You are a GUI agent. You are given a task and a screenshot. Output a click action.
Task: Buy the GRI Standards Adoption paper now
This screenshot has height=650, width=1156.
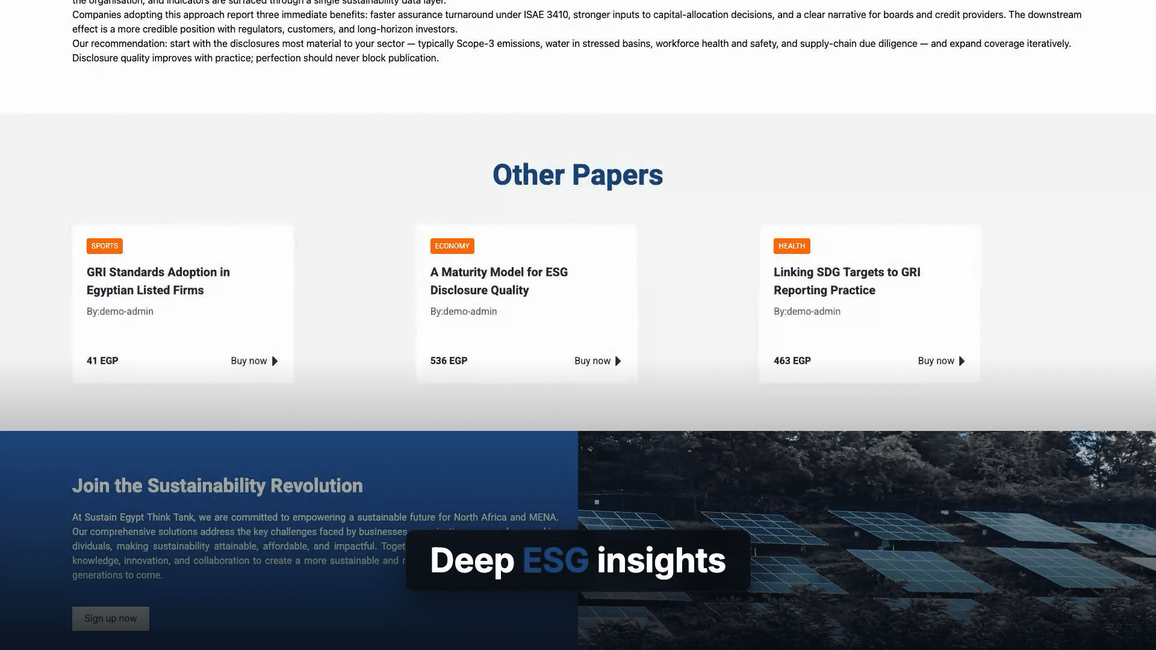tap(254, 361)
